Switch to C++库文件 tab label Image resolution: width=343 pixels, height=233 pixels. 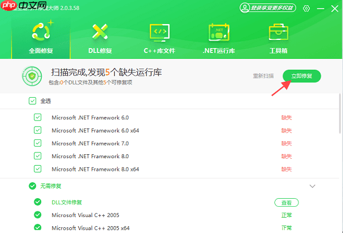[159, 51]
